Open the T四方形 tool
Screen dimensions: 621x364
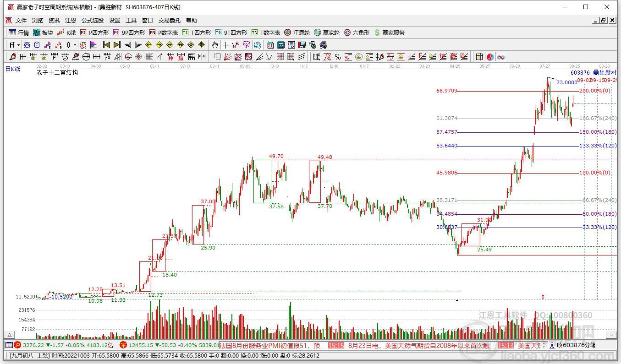click(x=197, y=33)
